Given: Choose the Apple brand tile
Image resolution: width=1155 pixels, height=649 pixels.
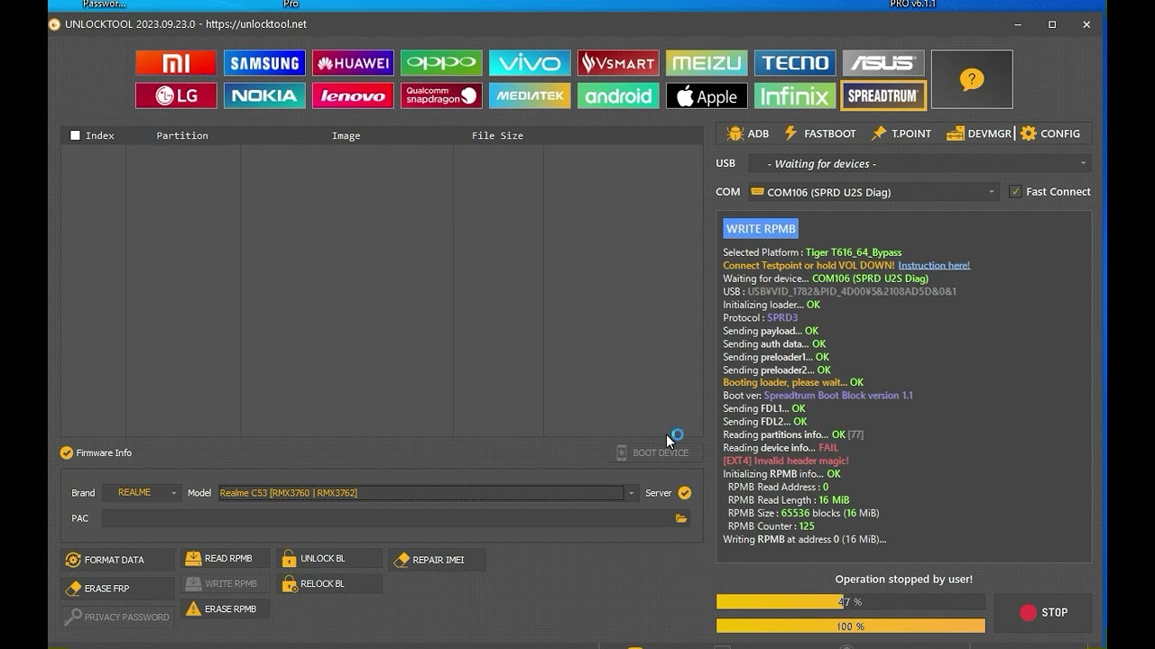Looking at the screenshot, I should (x=707, y=96).
